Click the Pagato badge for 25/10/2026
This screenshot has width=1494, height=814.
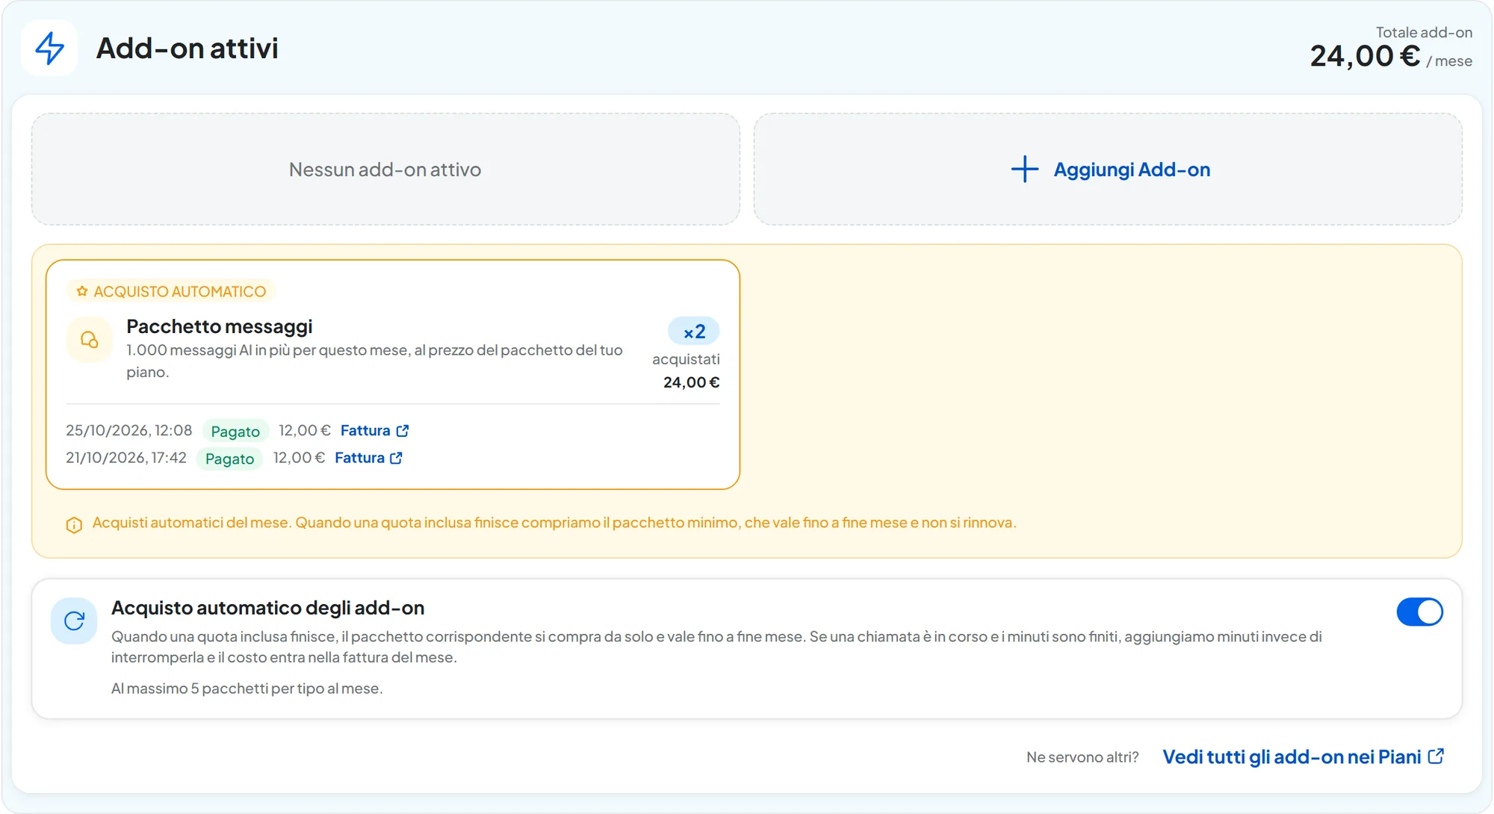click(235, 431)
